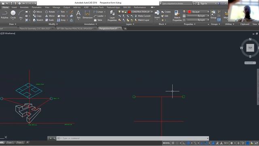This screenshot has width=259, height=146.
Task: Toggle MODEL space button in status bar
Action: pos(166,143)
